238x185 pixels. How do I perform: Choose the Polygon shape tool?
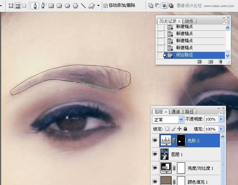point(75,6)
